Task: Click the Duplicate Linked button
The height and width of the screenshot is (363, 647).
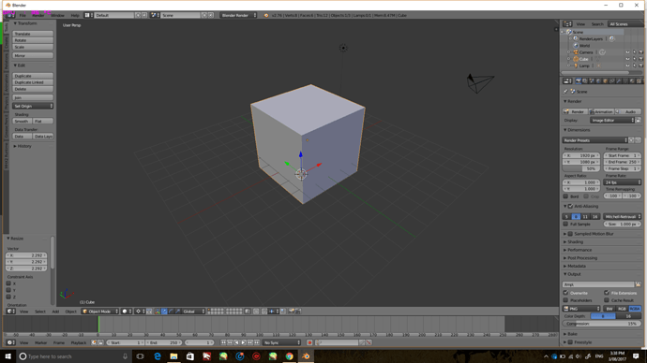Action: pos(33,82)
